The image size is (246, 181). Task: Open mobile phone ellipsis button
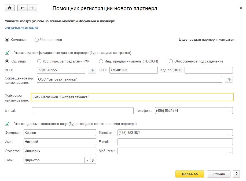pyautogui.click(x=230, y=151)
